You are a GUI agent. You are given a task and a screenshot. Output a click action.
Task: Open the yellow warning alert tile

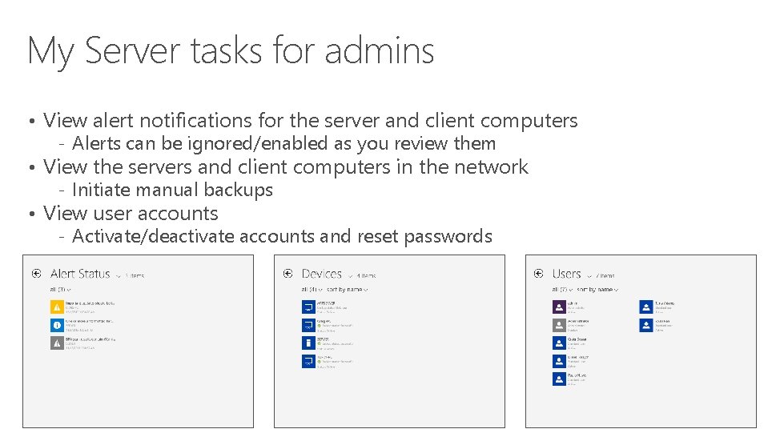coord(56,306)
